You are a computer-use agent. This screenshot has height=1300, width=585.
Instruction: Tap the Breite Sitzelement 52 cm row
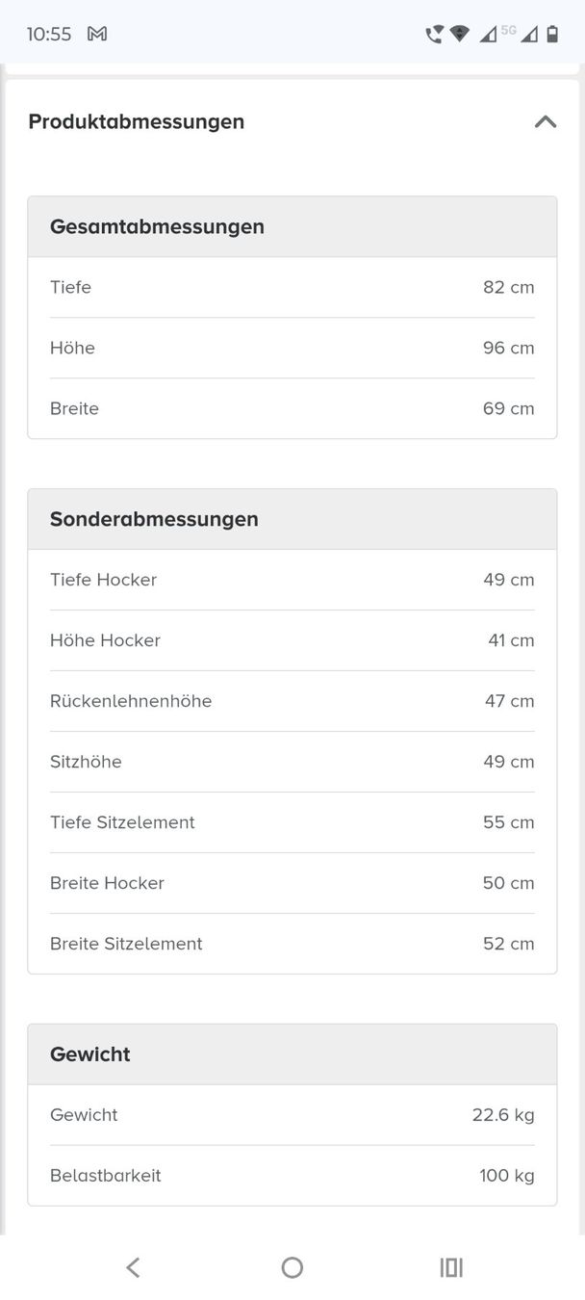(x=292, y=944)
